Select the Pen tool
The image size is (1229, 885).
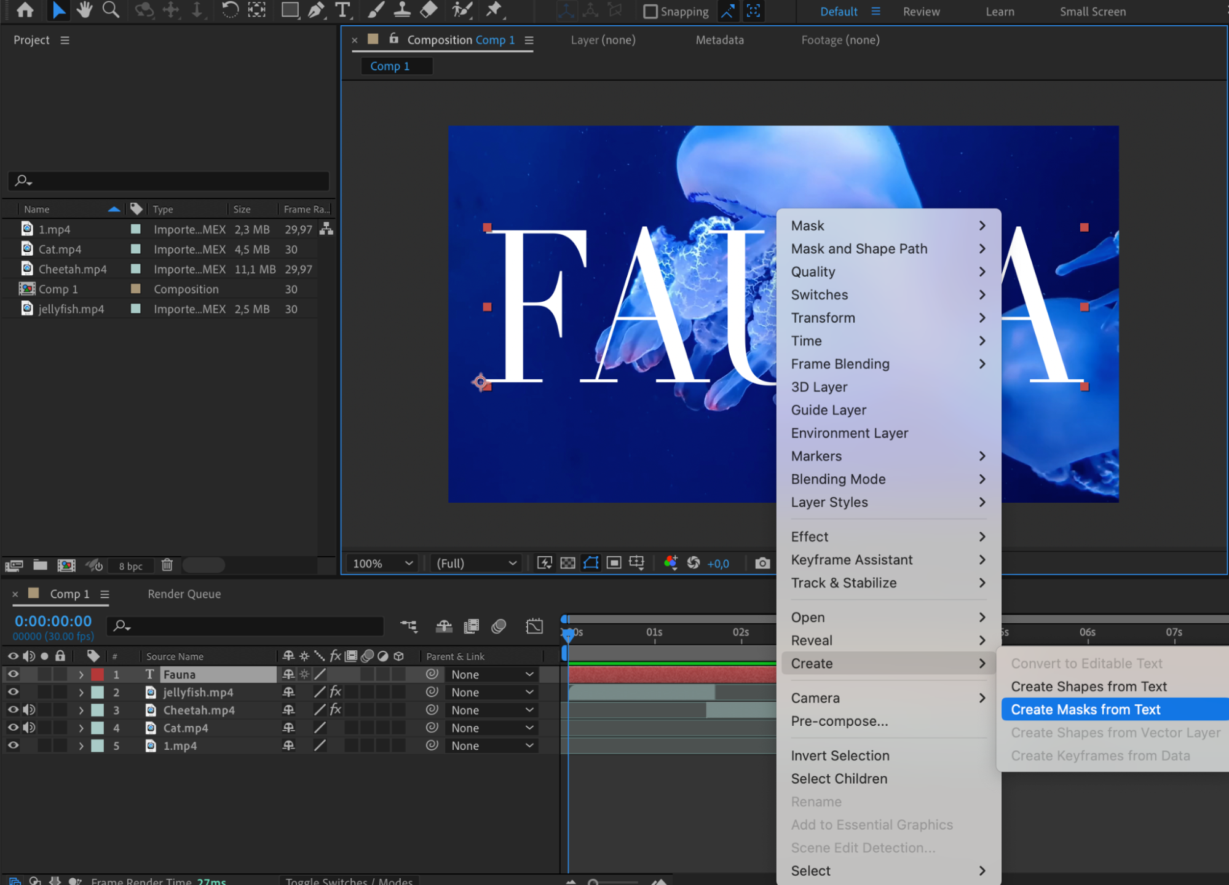click(x=316, y=10)
